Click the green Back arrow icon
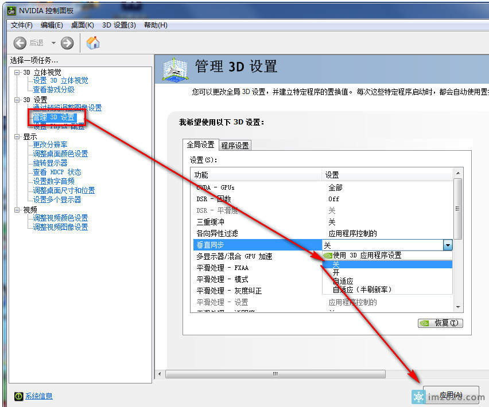This screenshot has height=407, width=489. (20, 43)
